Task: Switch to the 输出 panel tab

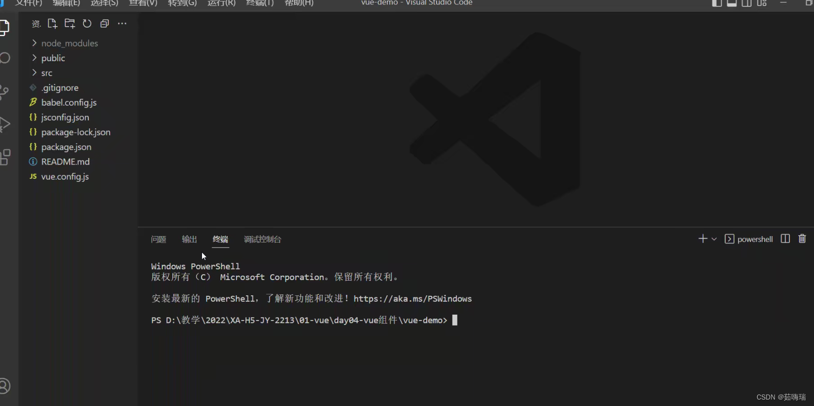Action: [189, 240]
